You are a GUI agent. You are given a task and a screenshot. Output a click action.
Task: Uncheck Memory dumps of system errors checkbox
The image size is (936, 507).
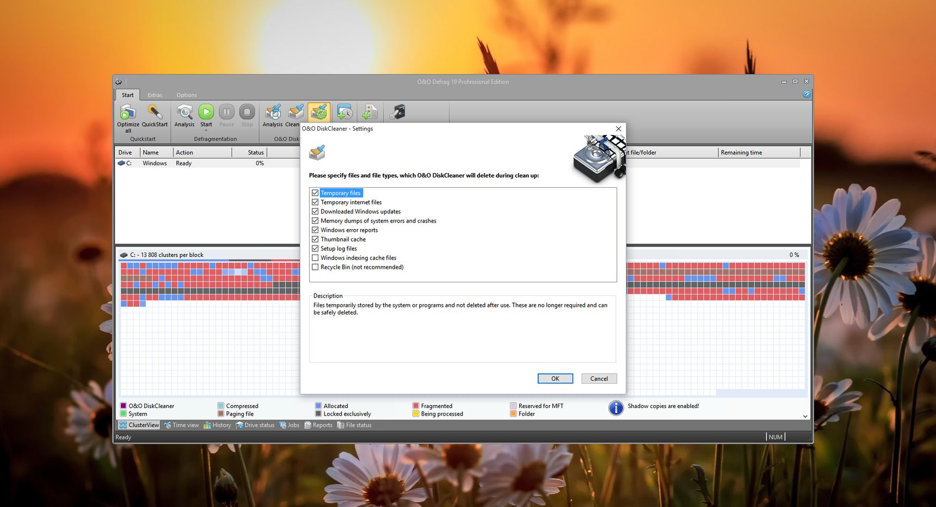(x=315, y=220)
